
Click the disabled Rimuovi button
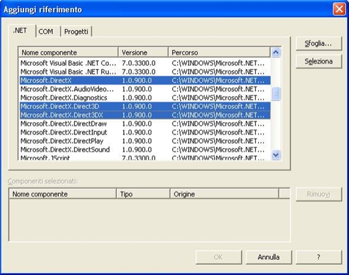point(319,194)
